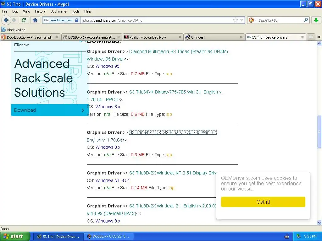This screenshot has width=322, height=241.
Task: Open the Help menu
Action: coord(87,11)
